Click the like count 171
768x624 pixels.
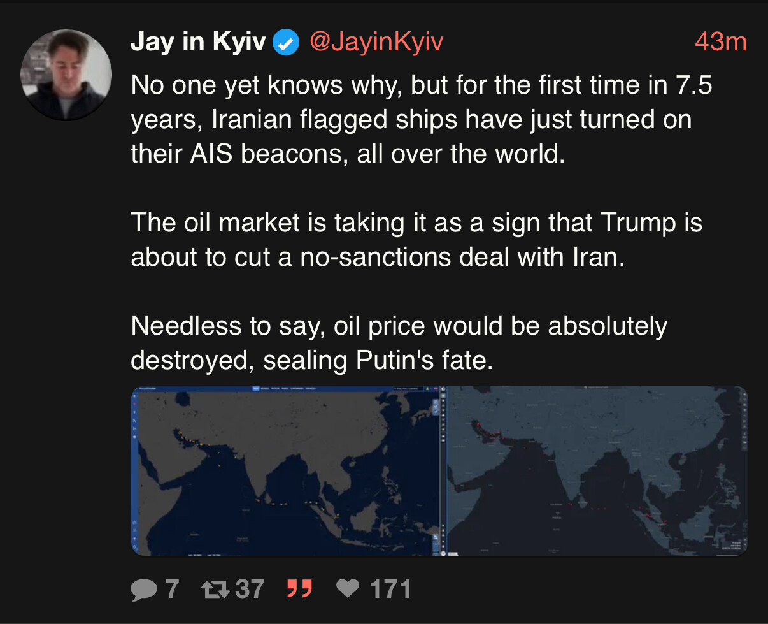[390, 589]
